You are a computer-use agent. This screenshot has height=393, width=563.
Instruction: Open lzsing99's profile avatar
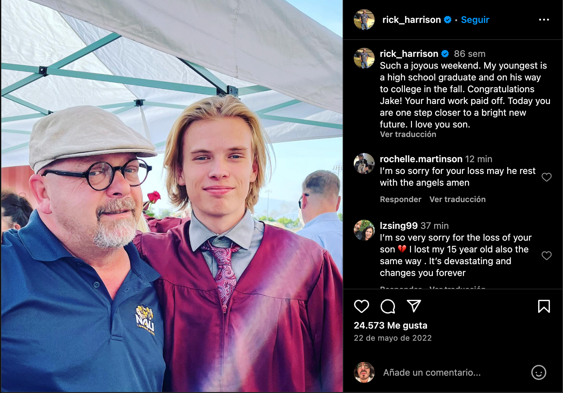[x=364, y=230]
